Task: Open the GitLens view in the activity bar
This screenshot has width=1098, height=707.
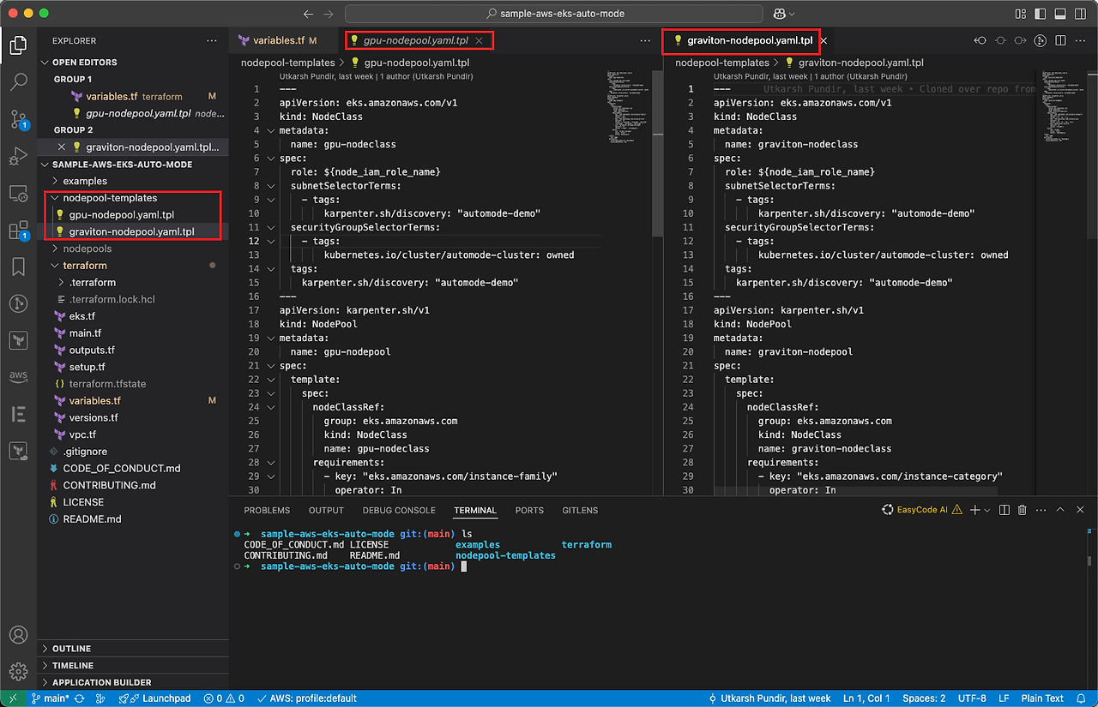Action: click(x=18, y=303)
